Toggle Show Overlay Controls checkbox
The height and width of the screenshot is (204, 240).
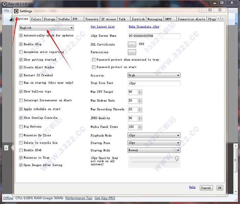21,118
